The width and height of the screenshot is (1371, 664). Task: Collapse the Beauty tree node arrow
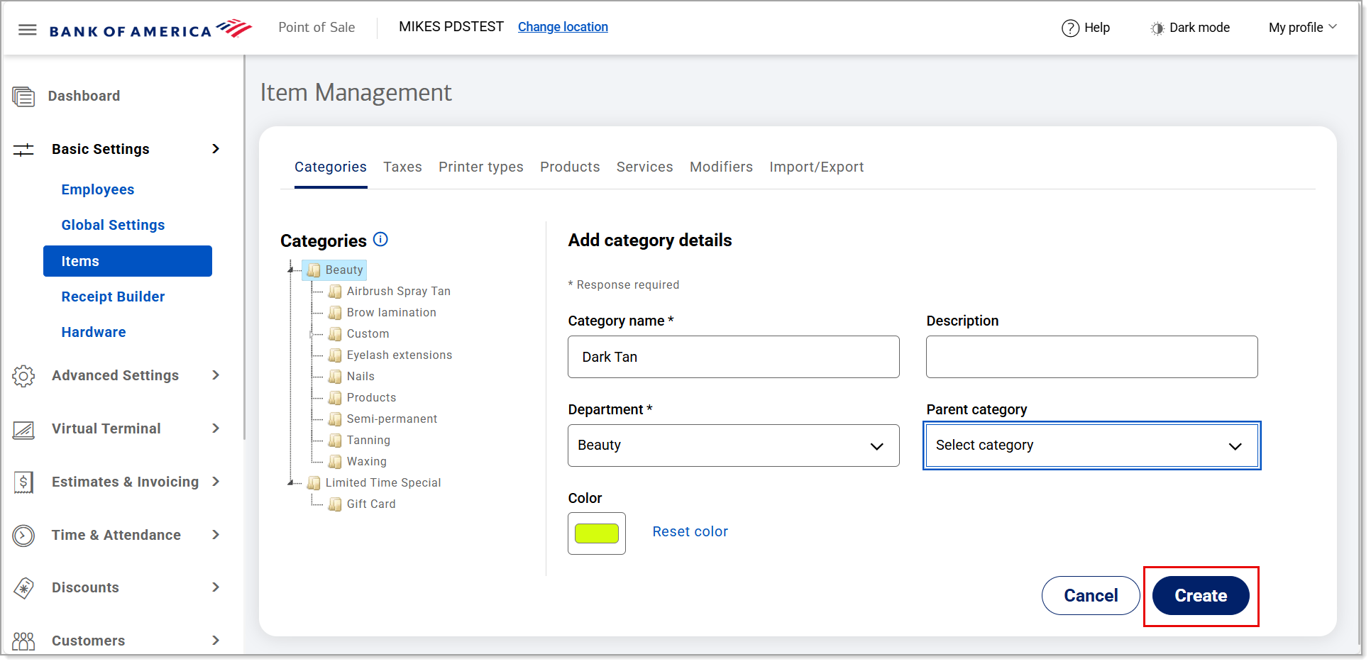[290, 270]
